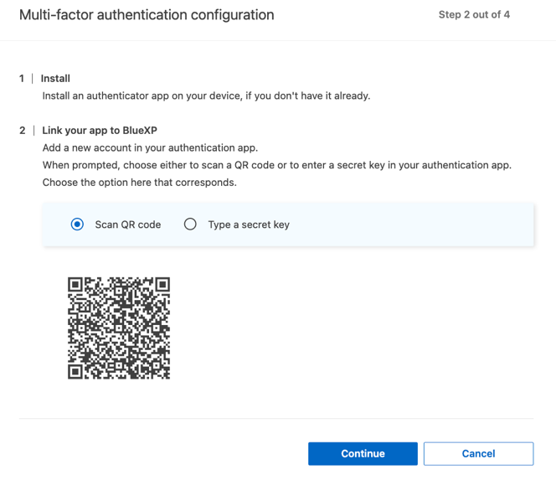The height and width of the screenshot is (480, 556).
Task: Click the 'Link your app to BlueXP' heading
Action: point(100,131)
